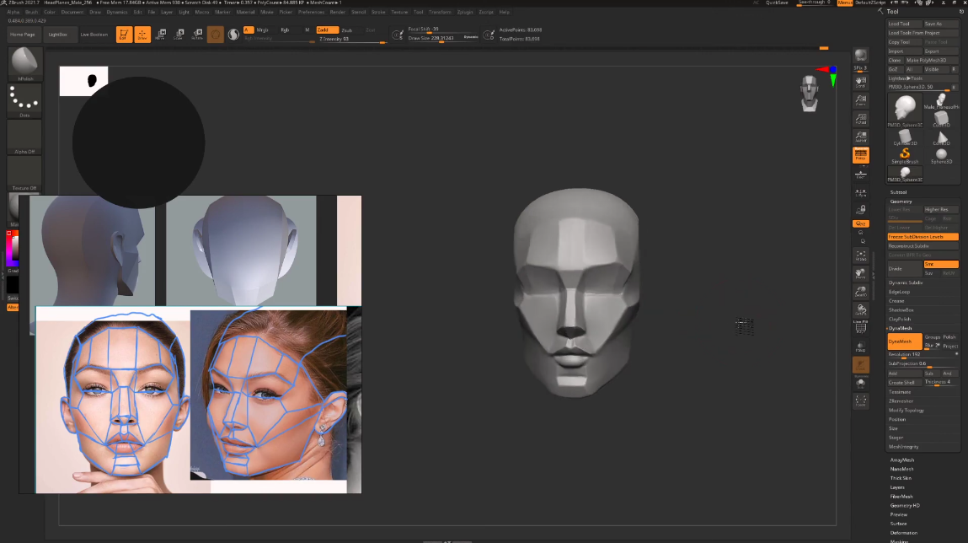
Task: Click the Actual size icon
Action: click(x=860, y=118)
